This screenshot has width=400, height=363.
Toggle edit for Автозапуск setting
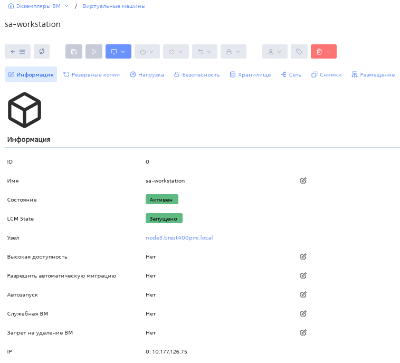pos(303,294)
